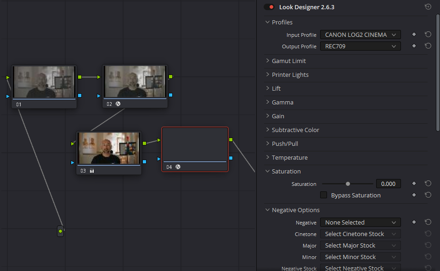The height and width of the screenshot is (271, 440).
Task: Reset the Negative selection
Action: click(428, 222)
